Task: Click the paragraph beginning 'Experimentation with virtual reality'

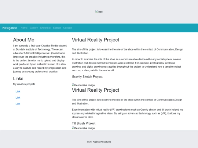Action: [128, 113]
